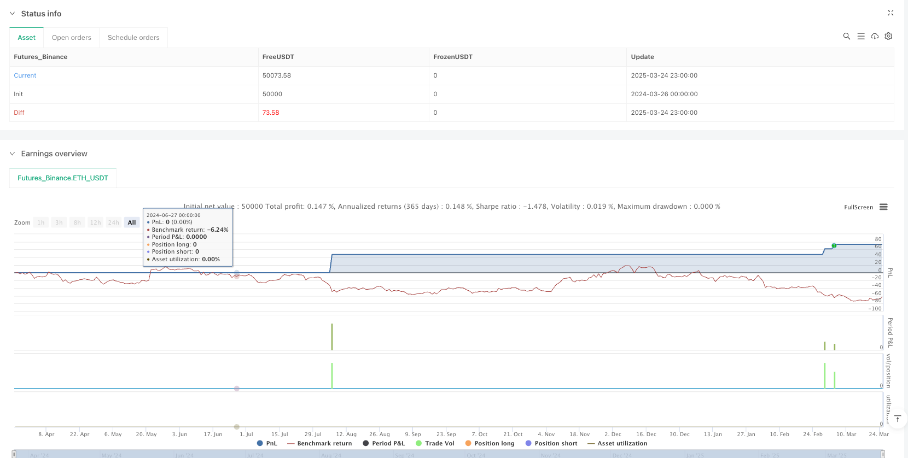Image resolution: width=908 pixels, height=458 pixels.
Task: Click the collapse panel icon at top right
Action: [890, 13]
